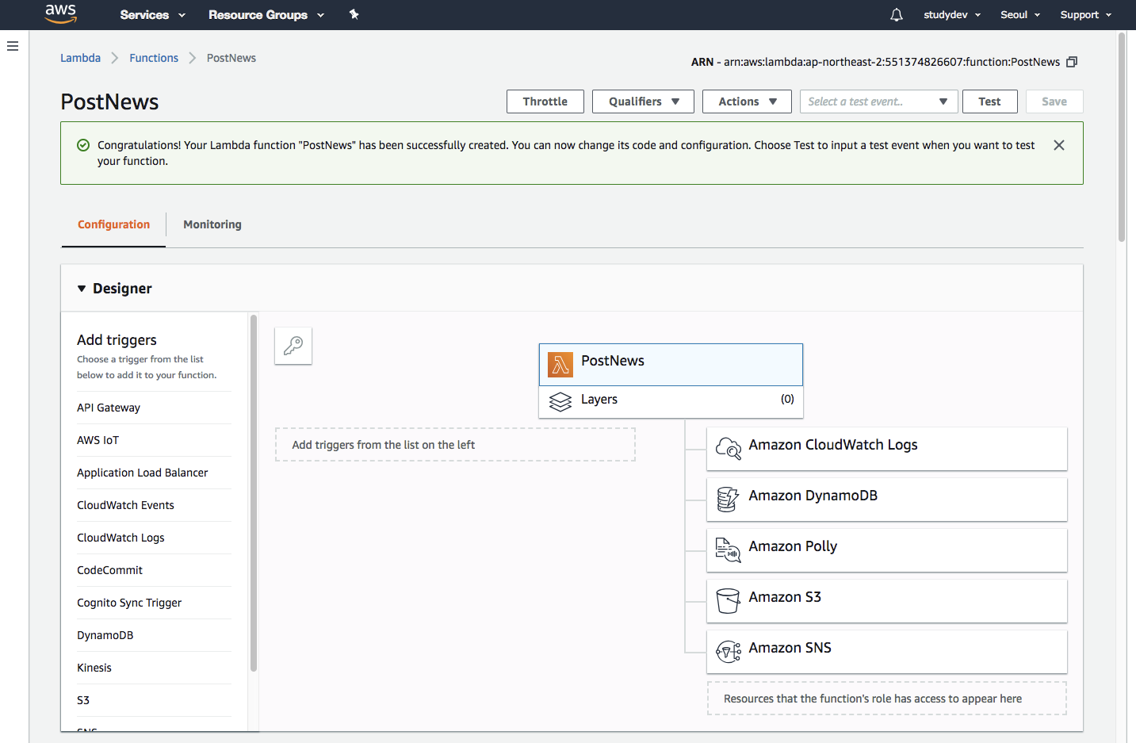The width and height of the screenshot is (1136, 743).
Task: Select the Amazon SNS resource card
Action: click(886, 652)
